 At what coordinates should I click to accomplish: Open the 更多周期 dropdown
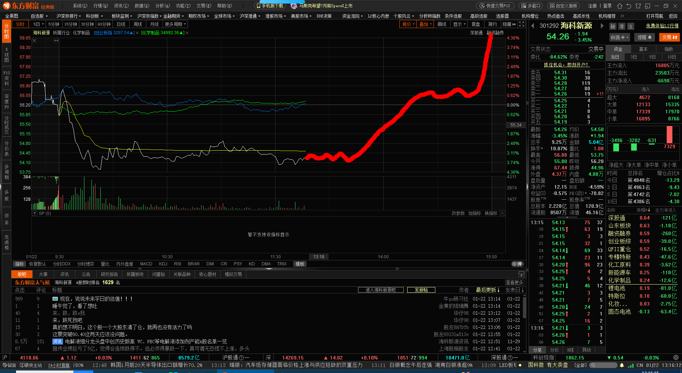coord(175,24)
